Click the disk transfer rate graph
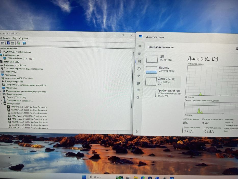238x179 pixels. pos(211,108)
